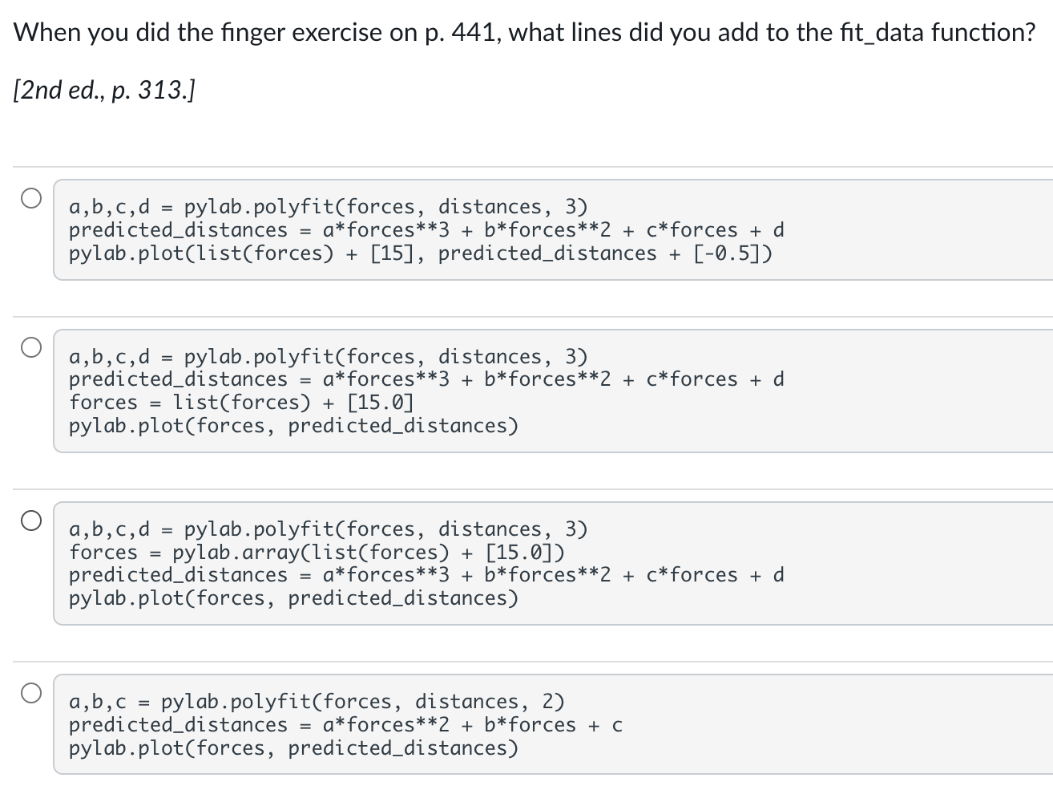
Task: Click the line forces = list(forces) + [15.0]
Action: tap(241, 402)
